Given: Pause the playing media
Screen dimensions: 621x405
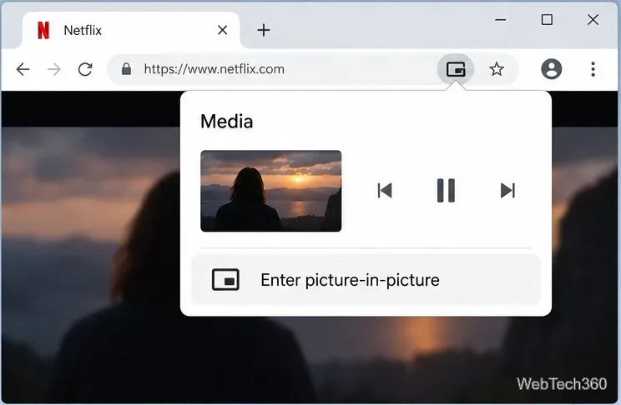Looking at the screenshot, I should click(x=446, y=190).
